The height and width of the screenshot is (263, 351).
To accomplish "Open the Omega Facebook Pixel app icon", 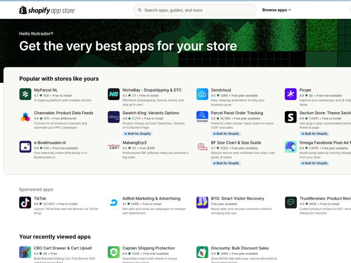I will pos(291,147).
